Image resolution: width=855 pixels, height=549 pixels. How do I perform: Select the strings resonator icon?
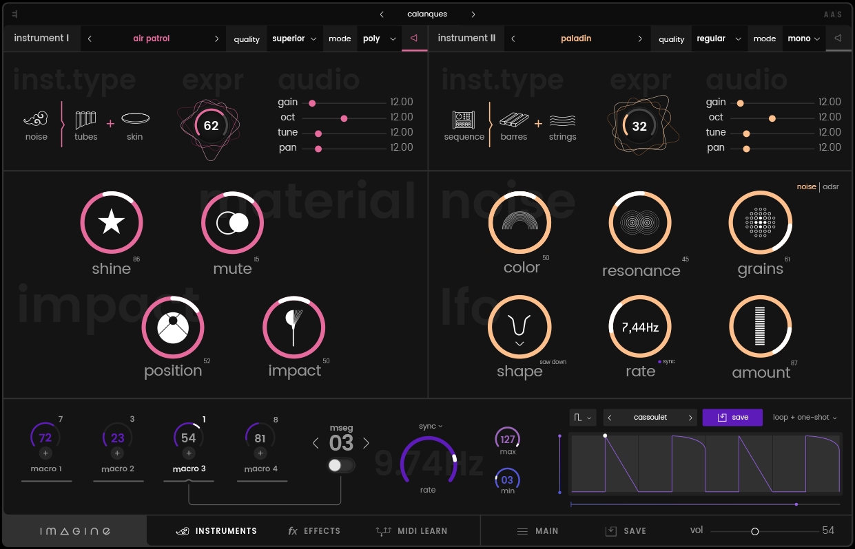click(563, 120)
